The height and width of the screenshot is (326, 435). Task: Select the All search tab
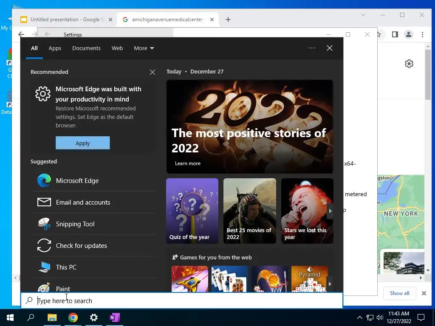[x=34, y=48]
